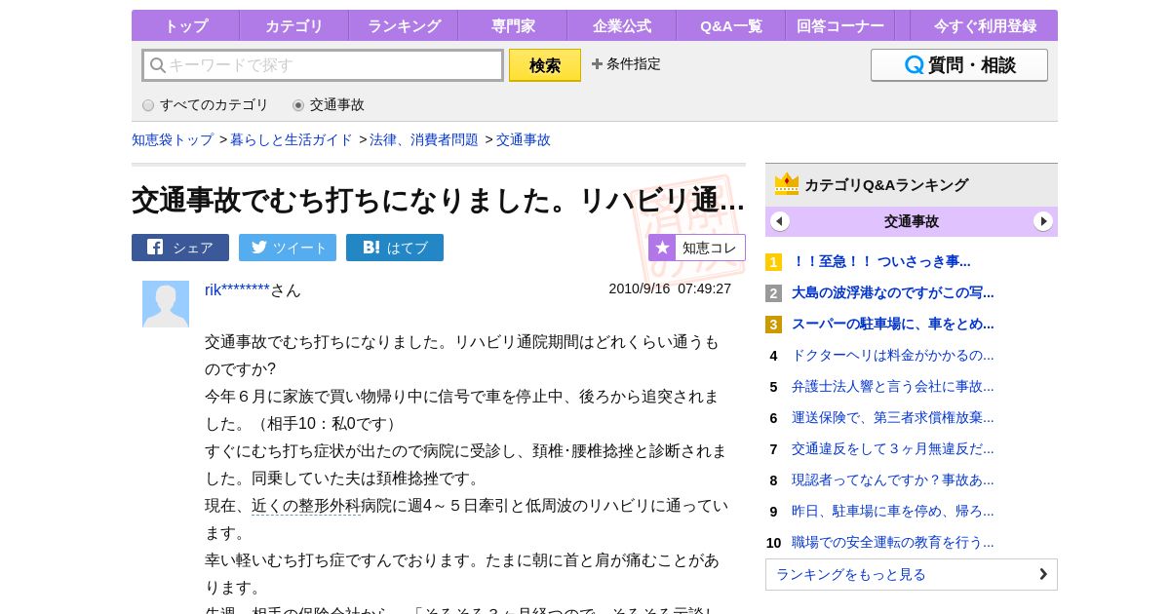Open ranking 1: ！！至急！！ ついさっき事...
The image size is (1170, 614).
[x=880, y=261]
